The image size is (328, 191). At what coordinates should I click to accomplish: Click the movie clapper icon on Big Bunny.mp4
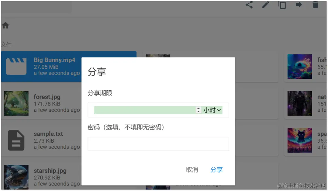point(16,66)
